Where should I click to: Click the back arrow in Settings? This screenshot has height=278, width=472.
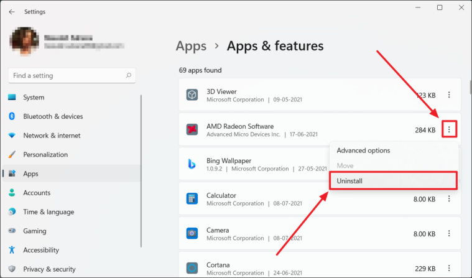12,12
